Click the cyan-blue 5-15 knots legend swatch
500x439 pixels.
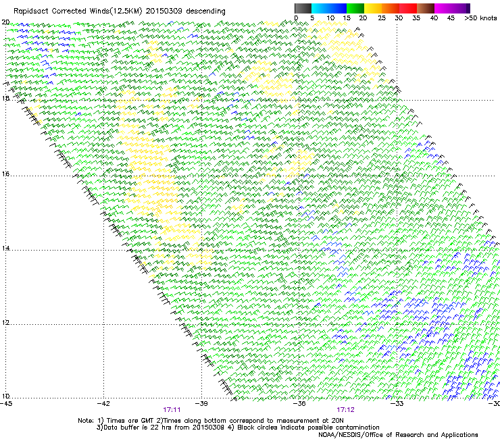click(x=329, y=8)
